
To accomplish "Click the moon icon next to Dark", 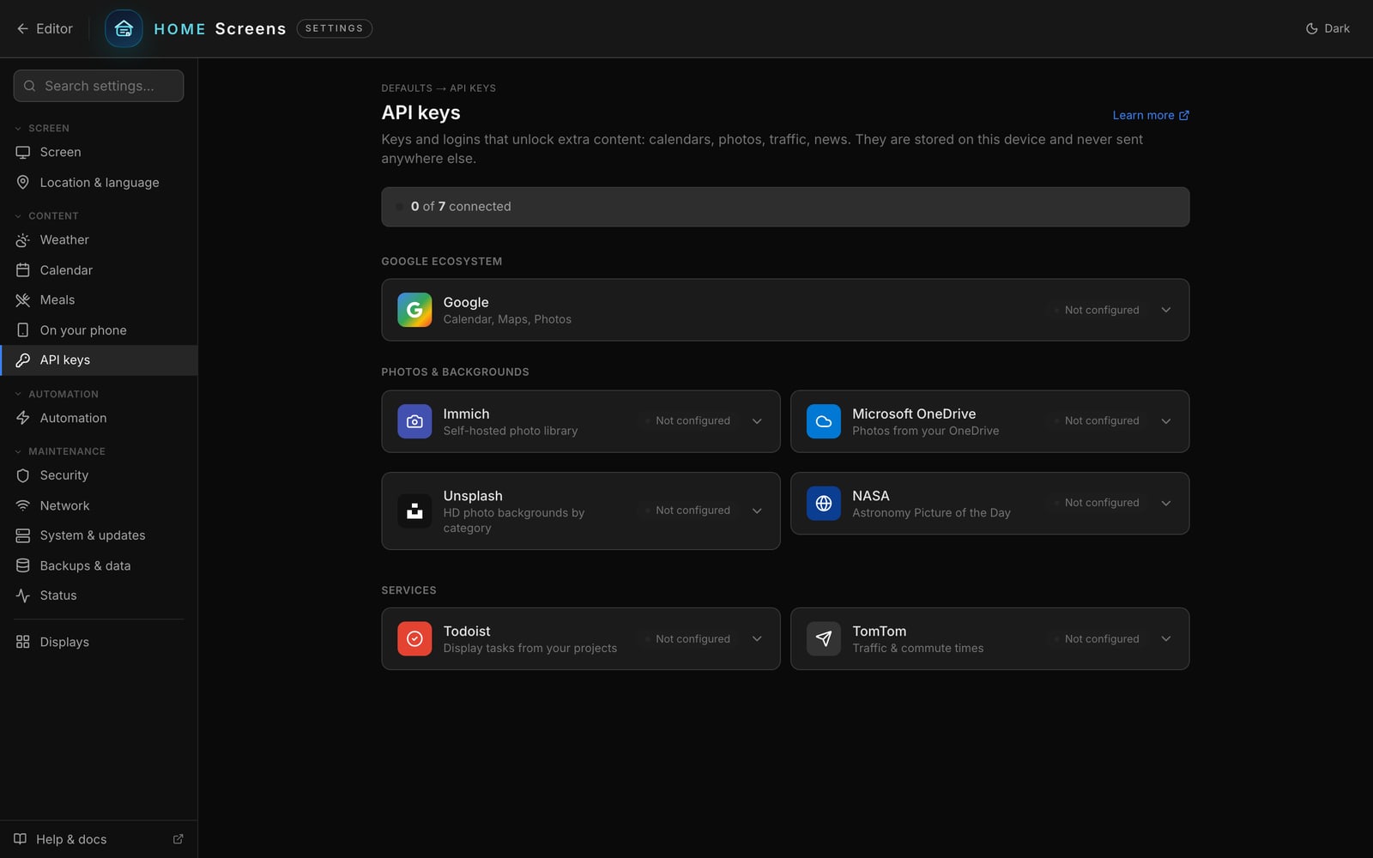I will tap(1311, 28).
